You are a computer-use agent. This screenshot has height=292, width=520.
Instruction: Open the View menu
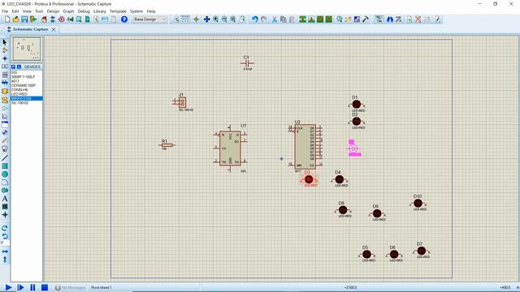27,11
